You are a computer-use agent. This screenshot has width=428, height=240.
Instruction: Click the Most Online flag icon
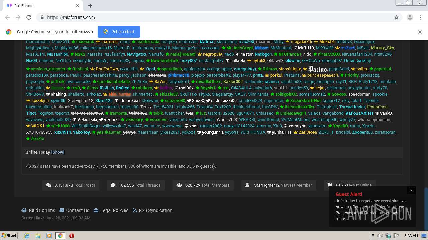[330, 185]
